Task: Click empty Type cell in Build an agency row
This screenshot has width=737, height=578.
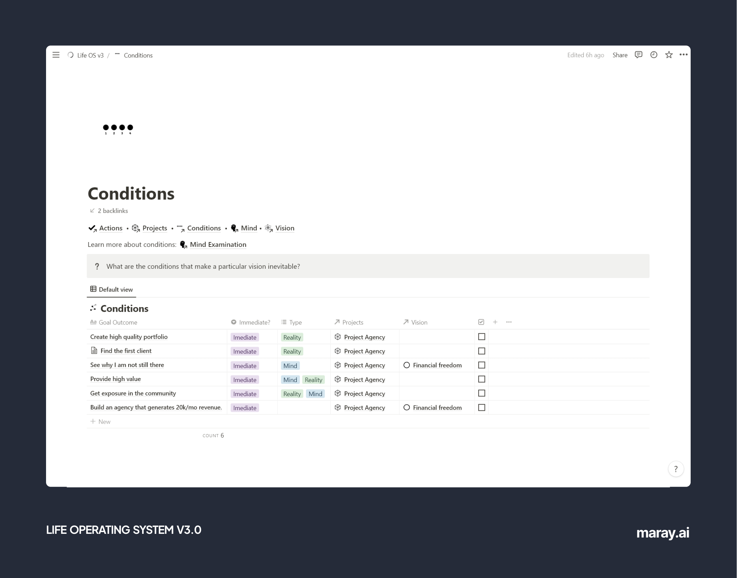Action: pos(304,407)
